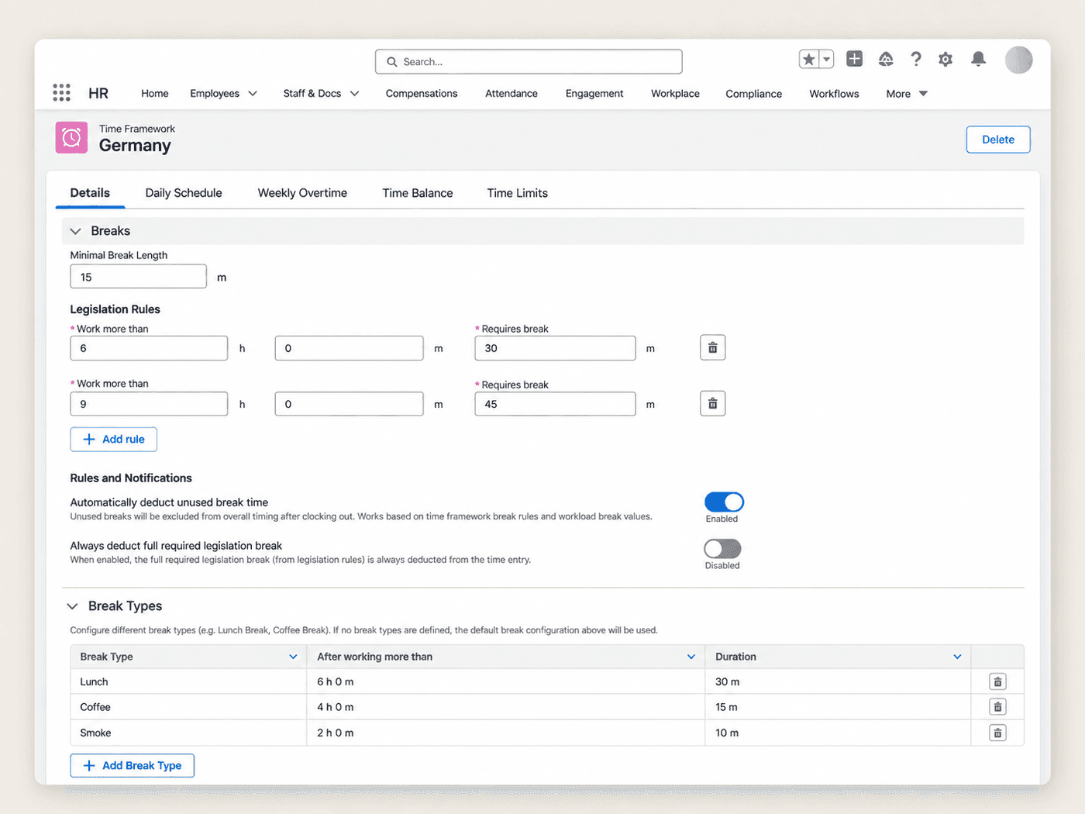The image size is (1085, 814).
Task: Collapse the Break Types section
Action: point(72,606)
